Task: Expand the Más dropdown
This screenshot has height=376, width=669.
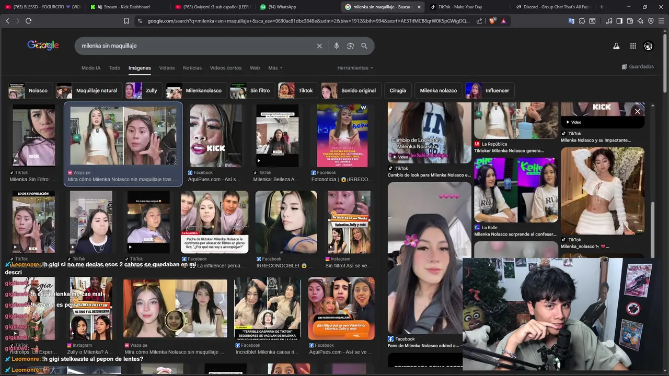Action: pos(275,68)
